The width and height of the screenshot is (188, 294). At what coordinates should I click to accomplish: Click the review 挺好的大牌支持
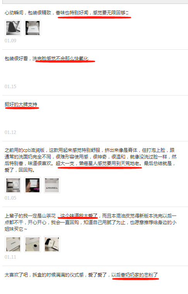[21, 104]
